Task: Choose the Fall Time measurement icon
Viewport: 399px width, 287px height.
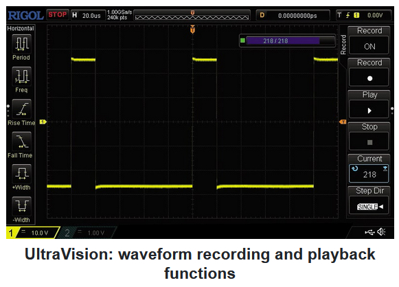Action: coord(21,141)
